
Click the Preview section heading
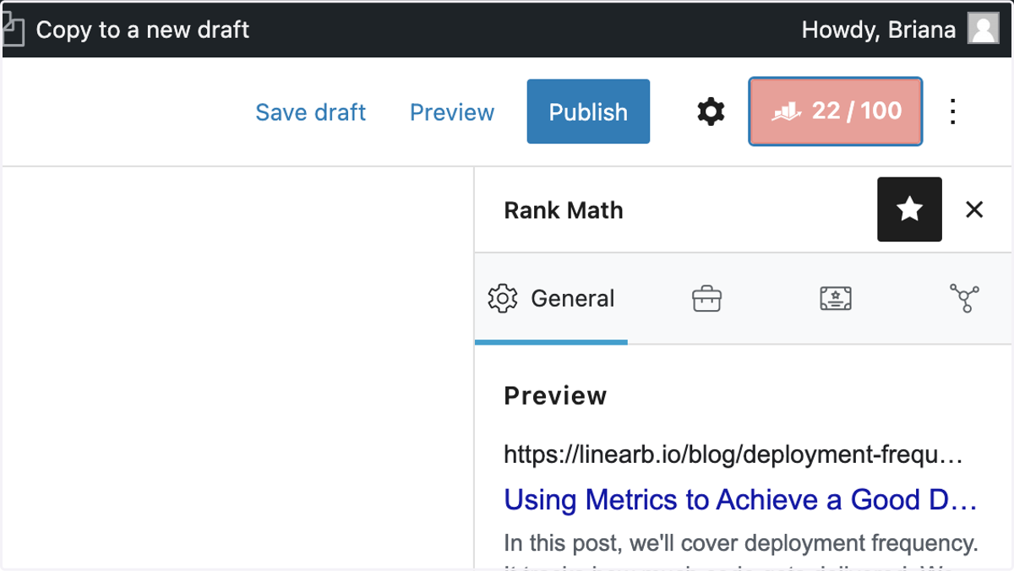pos(555,396)
